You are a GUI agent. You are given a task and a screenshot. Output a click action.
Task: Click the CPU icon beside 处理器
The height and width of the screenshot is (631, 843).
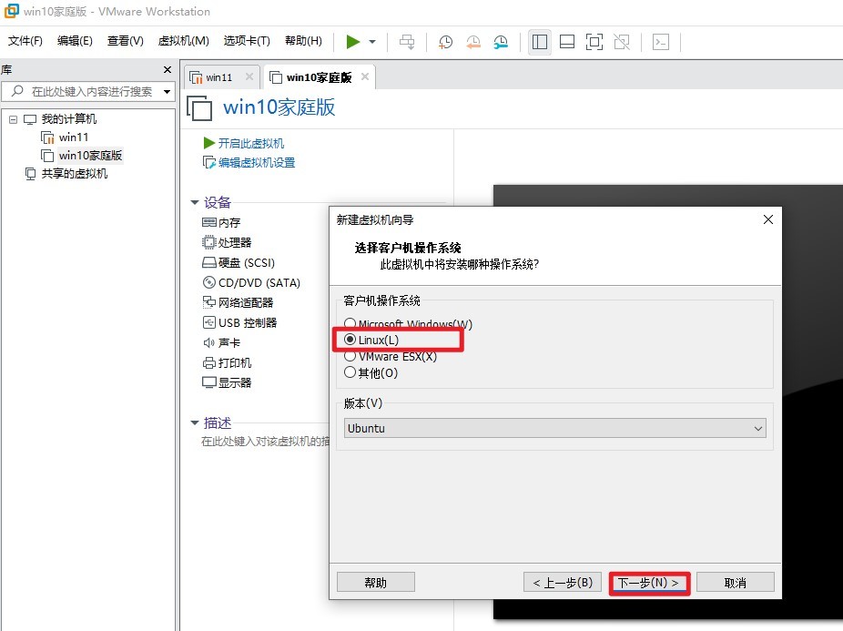coord(209,242)
